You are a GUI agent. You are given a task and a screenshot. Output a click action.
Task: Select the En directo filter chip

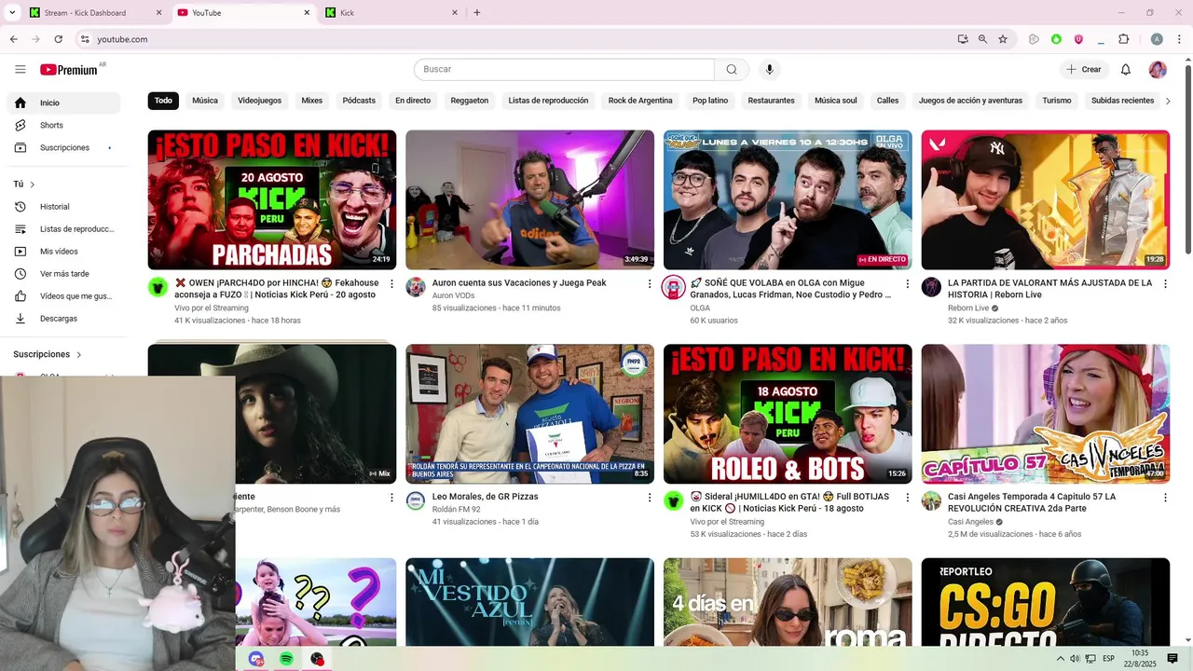tap(413, 101)
